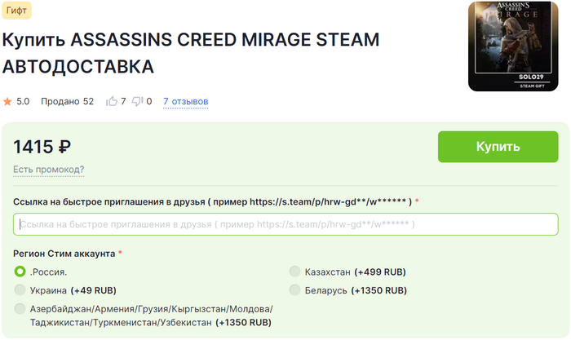This screenshot has height=340, width=571.
Task: Click the product title heading
Action: click(x=192, y=52)
